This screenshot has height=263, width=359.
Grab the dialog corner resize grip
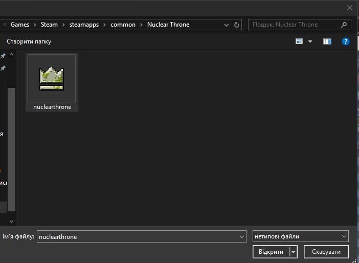pos(354,261)
